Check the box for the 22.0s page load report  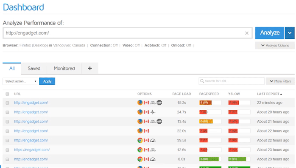[x=7, y=131]
